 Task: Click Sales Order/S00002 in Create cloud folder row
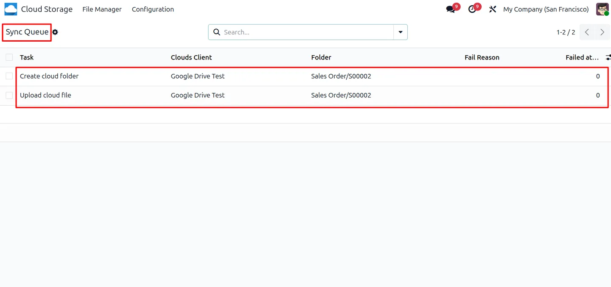point(341,76)
